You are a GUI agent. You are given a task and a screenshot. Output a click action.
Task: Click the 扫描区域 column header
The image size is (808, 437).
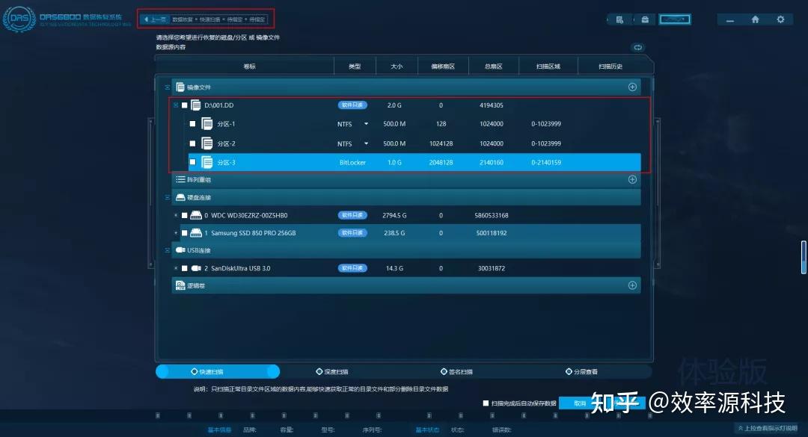[x=548, y=66]
